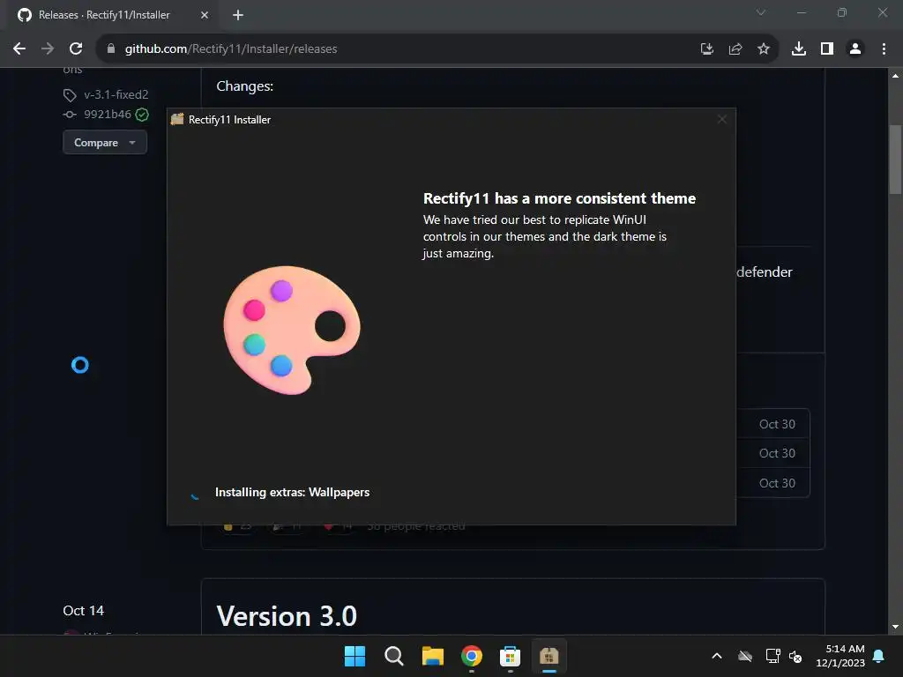Viewport: 903px width, 677px height.
Task: Click Rectify11 Installer taskbar icon
Action: (x=549, y=656)
